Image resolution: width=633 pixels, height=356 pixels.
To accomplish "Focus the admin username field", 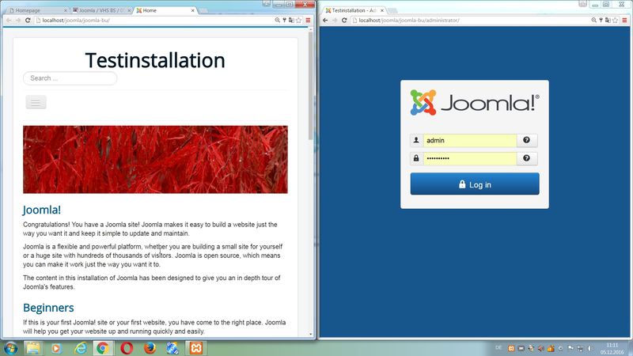I will (x=470, y=140).
